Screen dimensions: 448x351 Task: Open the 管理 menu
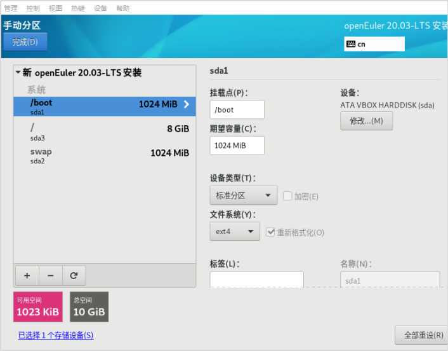tap(11, 8)
